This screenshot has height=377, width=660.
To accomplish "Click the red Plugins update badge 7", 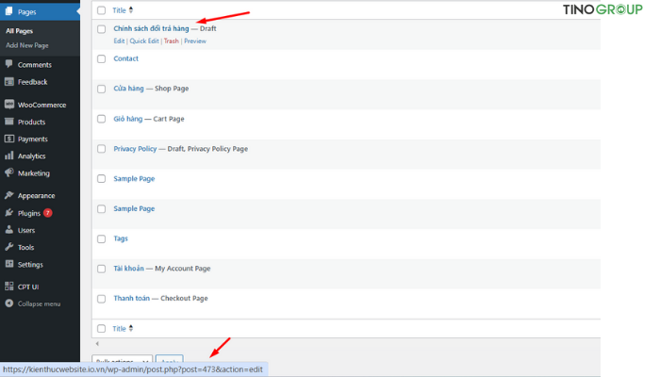I will pyautogui.click(x=48, y=213).
